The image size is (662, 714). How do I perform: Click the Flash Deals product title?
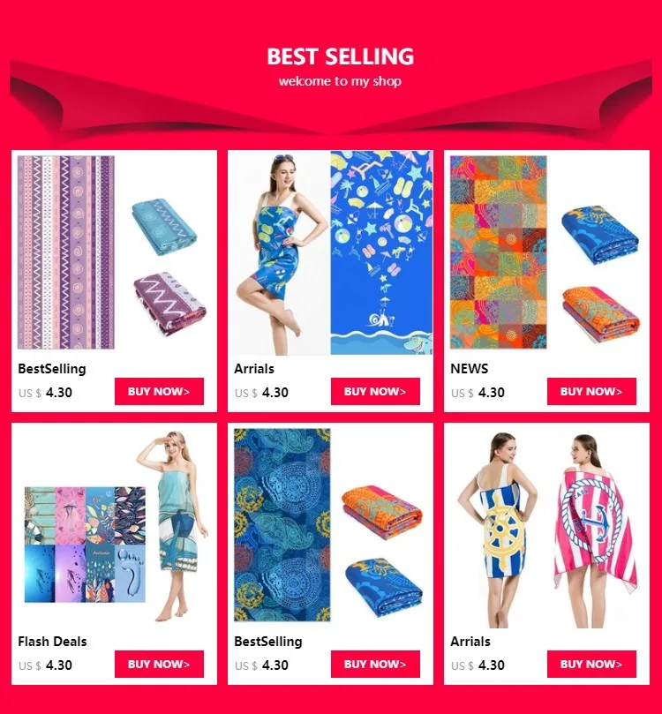52,641
